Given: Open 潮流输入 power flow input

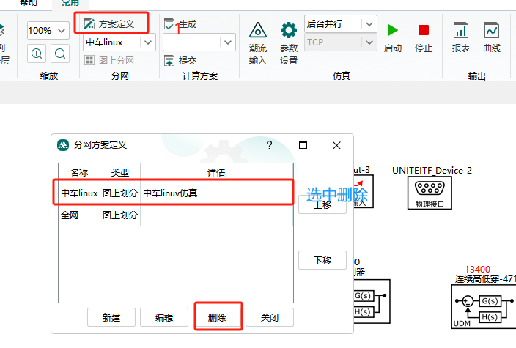Looking at the screenshot, I should [258, 42].
